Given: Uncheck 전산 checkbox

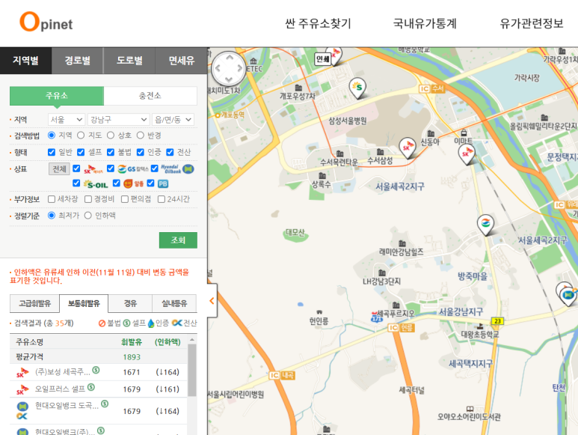Looking at the screenshot, I should point(170,152).
